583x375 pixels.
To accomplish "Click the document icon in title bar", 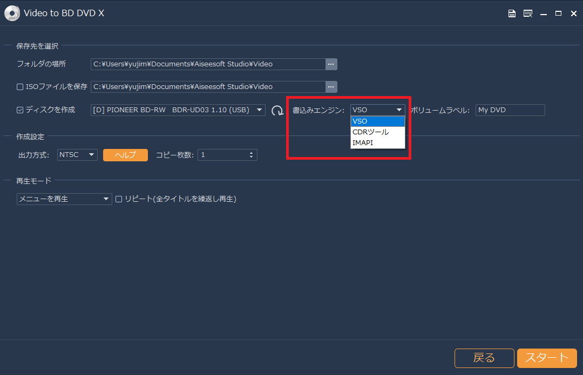I will (512, 13).
